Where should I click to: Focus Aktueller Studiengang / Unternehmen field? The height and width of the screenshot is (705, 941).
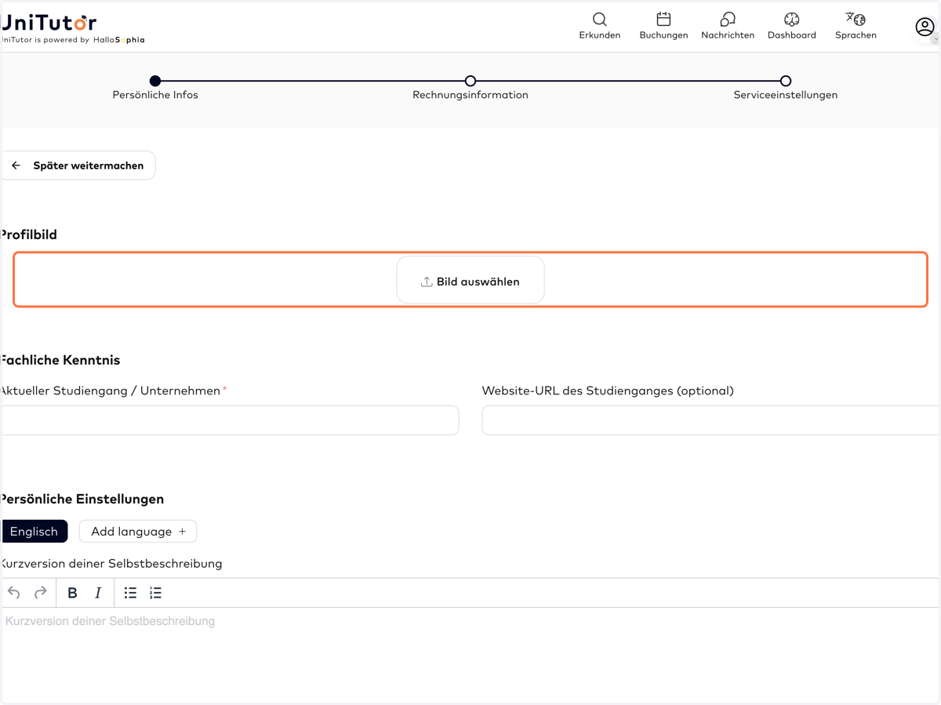point(229,420)
